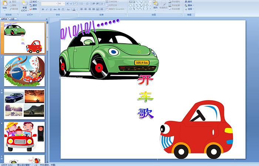Click the Cut (剪切) scissors button
The image size is (259, 166).
(13, 1)
